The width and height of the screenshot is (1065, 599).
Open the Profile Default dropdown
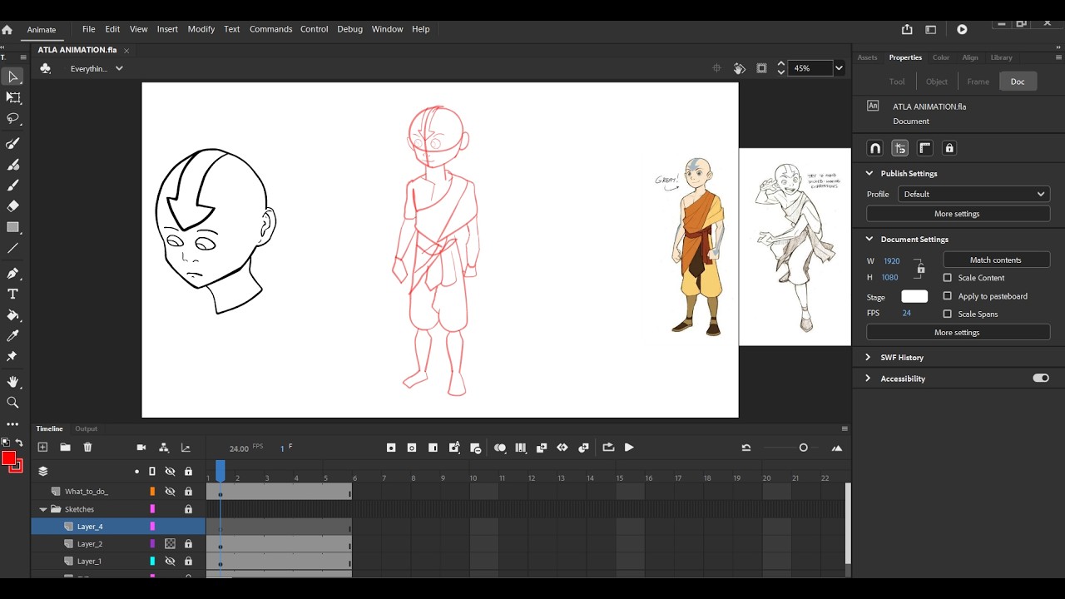[973, 194]
